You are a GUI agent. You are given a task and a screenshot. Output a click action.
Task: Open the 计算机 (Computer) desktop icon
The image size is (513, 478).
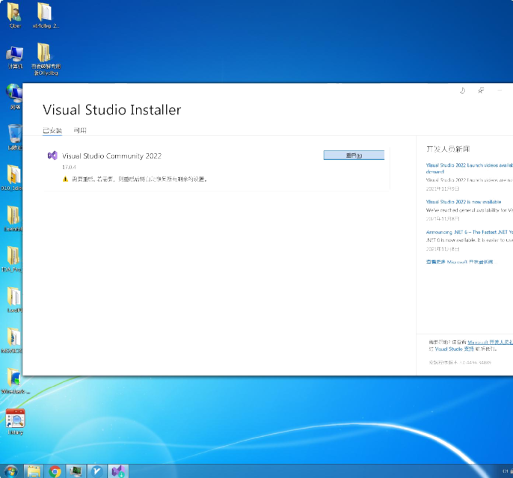point(15,58)
